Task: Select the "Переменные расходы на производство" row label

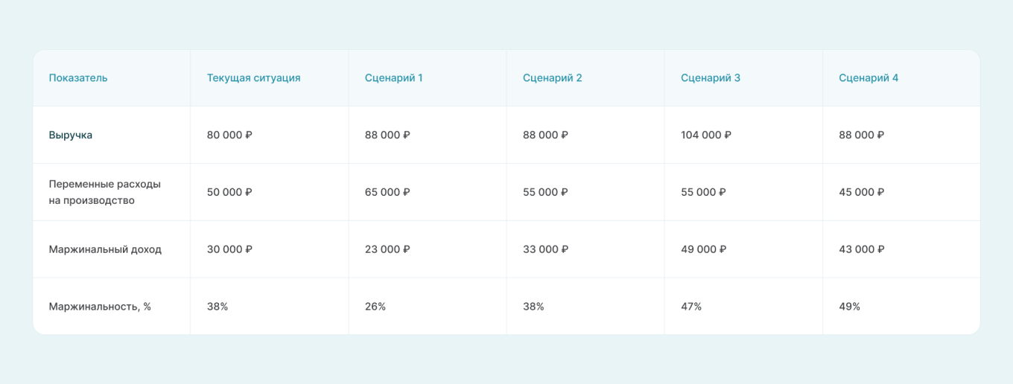Action: 105,192
